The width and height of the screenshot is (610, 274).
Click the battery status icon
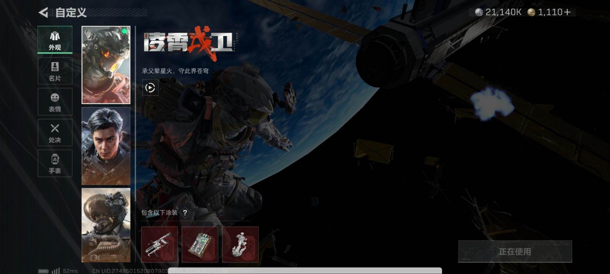43,271
